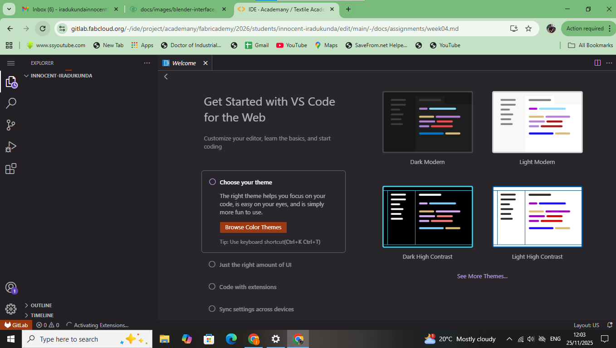Viewport: 616px width, 348px height.
Task: Select the 'Code with extensions' step
Action: coord(248,287)
